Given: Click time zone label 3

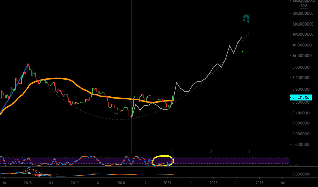Looking at the screenshot, I should [x=249, y=152].
